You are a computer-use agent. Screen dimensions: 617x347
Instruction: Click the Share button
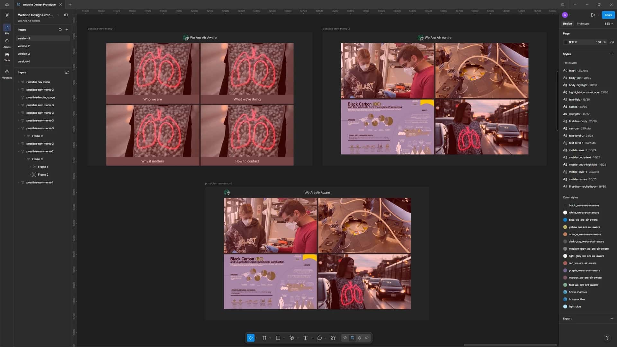tap(608, 15)
